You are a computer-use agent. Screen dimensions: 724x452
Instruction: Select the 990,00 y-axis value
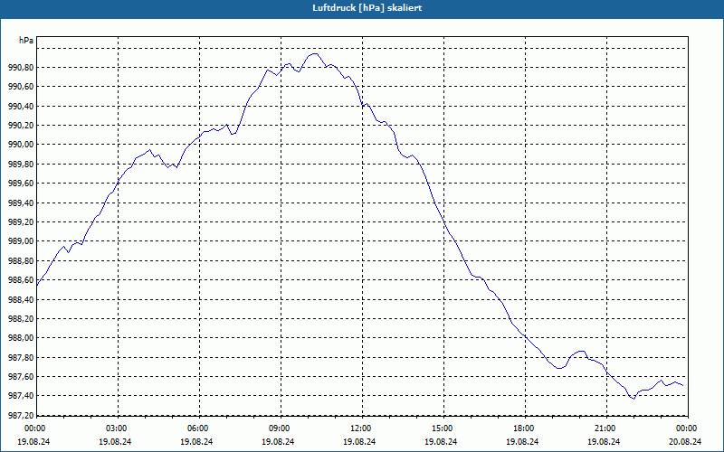21,145
